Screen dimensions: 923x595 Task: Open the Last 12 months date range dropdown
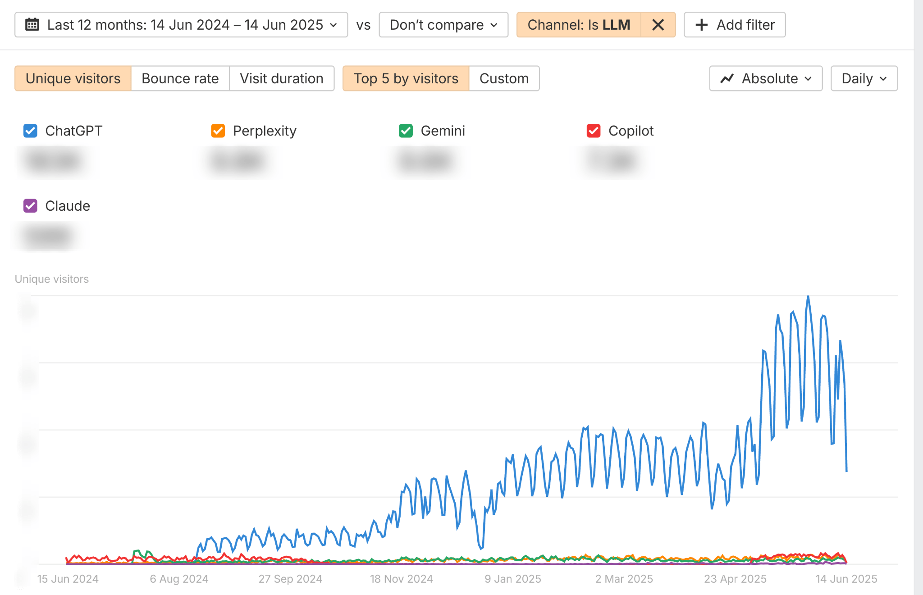coord(180,25)
